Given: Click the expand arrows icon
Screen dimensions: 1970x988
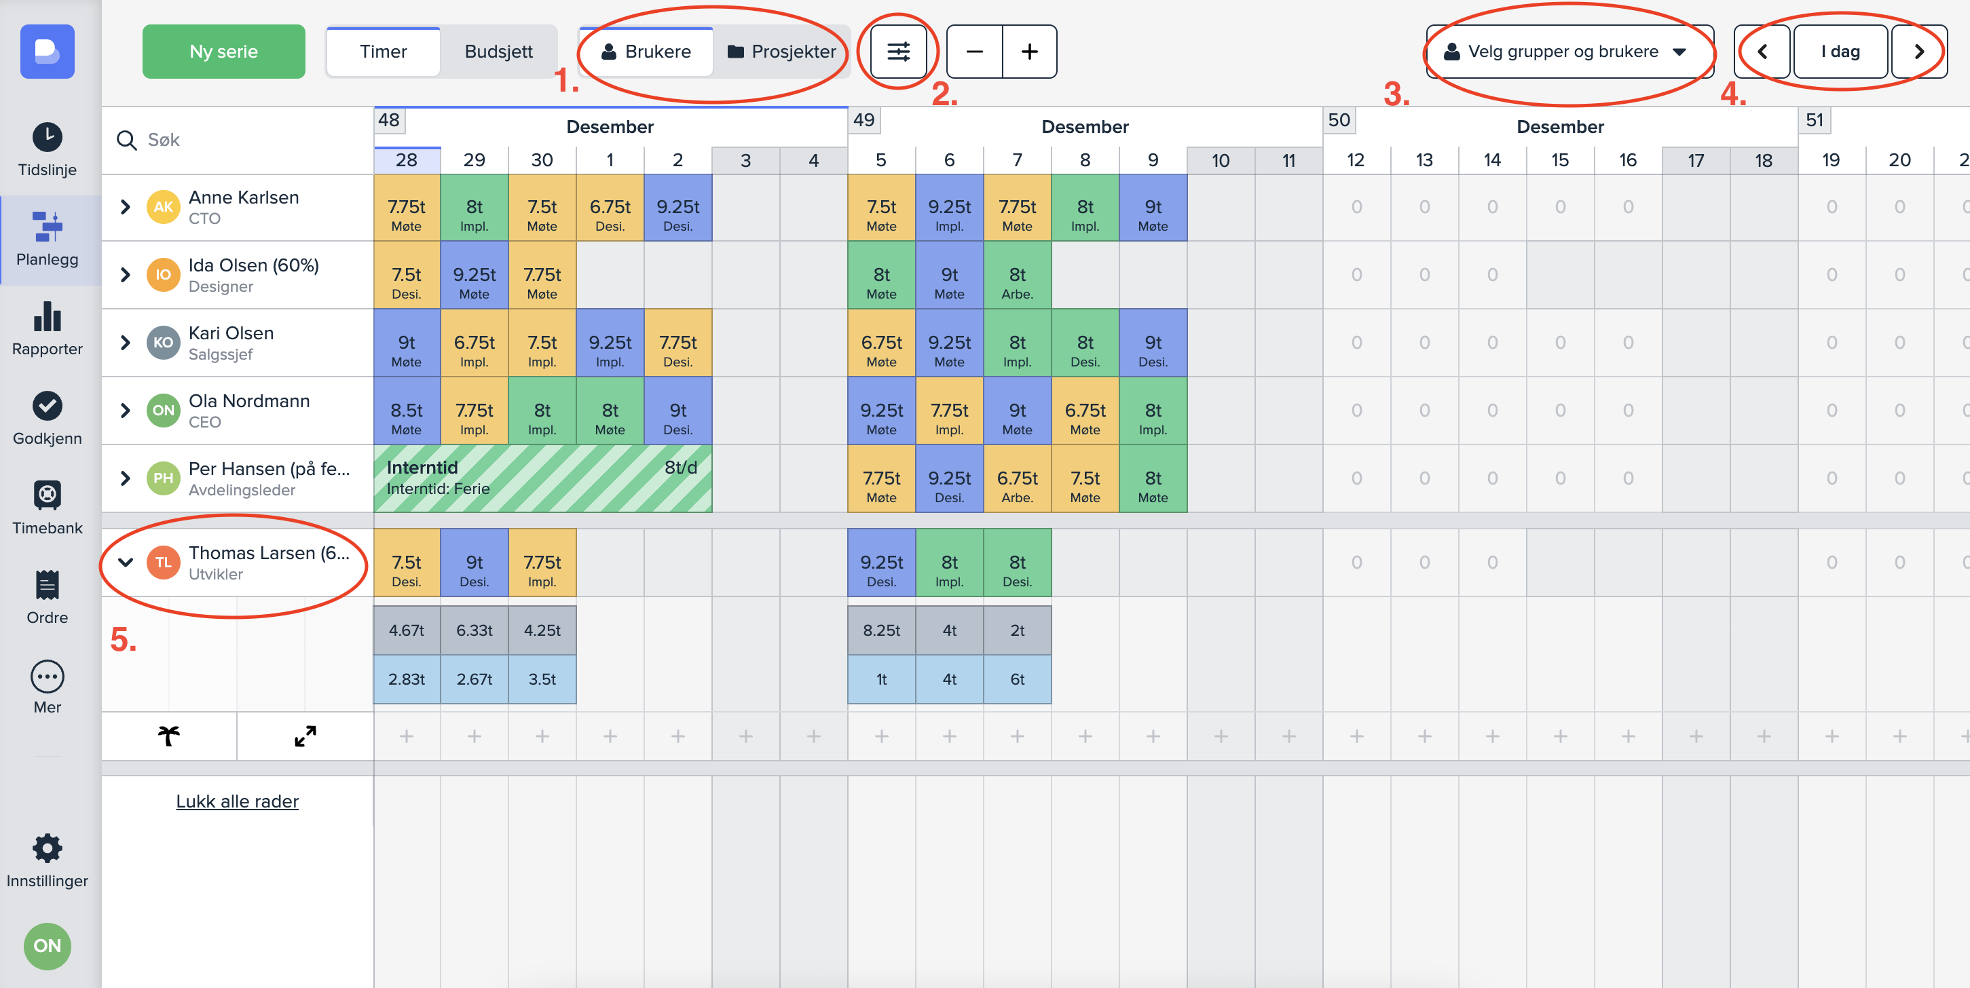Looking at the screenshot, I should (305, 736).
